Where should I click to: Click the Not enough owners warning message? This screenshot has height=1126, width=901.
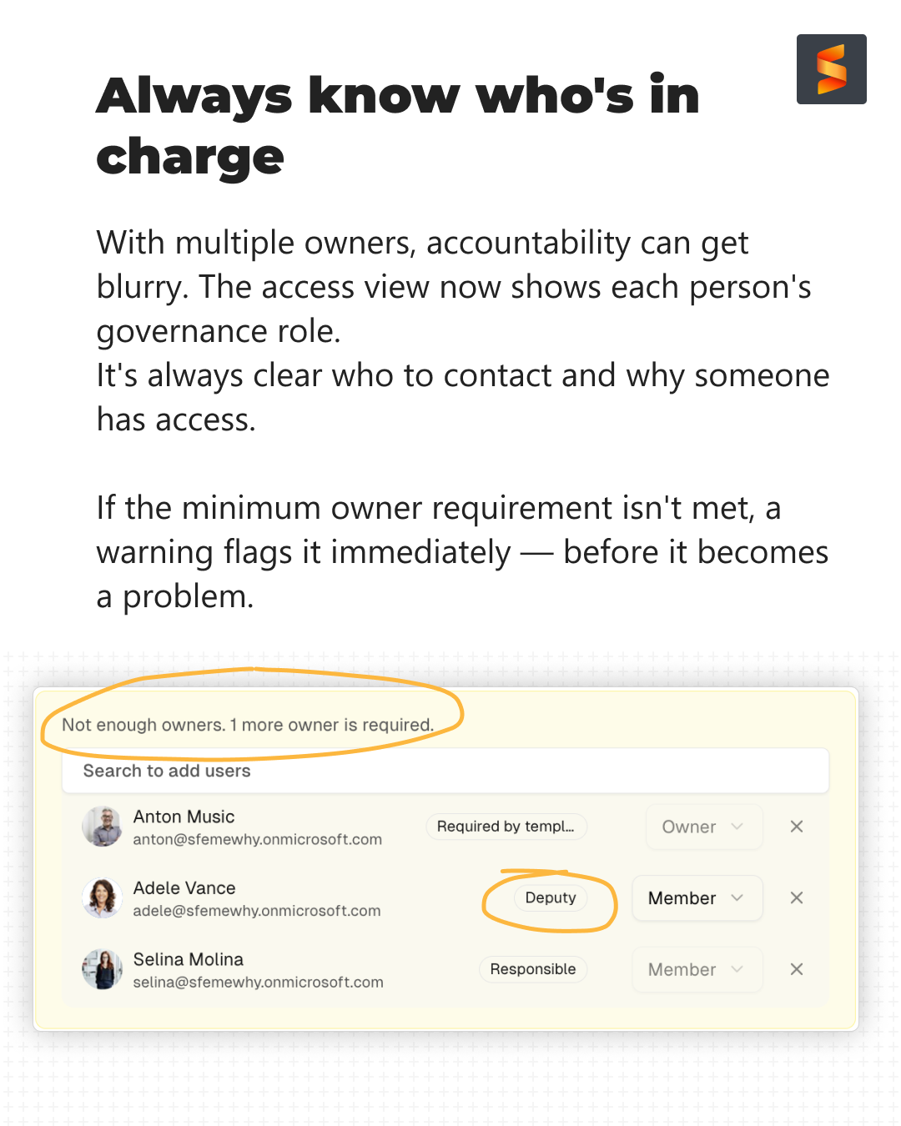tap(248, 725)
